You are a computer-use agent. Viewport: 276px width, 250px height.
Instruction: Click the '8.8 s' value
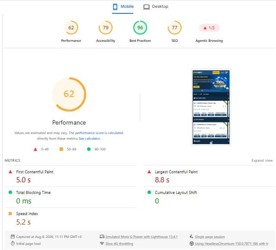(x=162, y=180)
